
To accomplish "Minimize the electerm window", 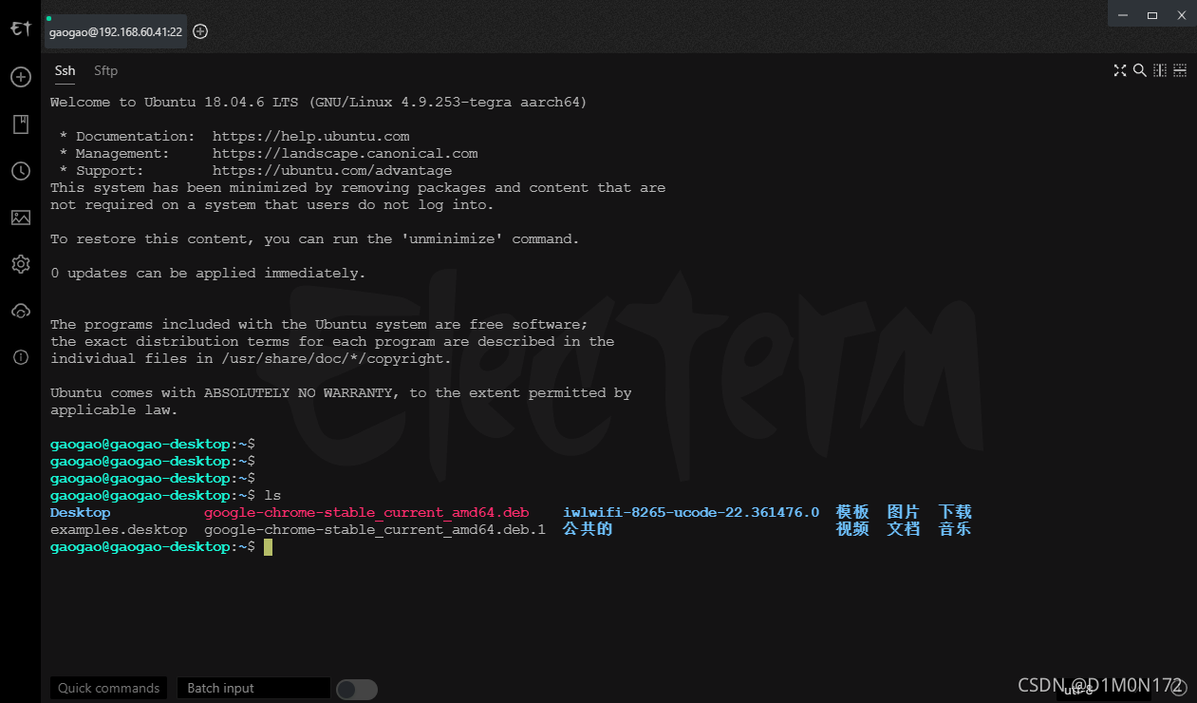I will pyautogui.click(x=1122, y=14).
